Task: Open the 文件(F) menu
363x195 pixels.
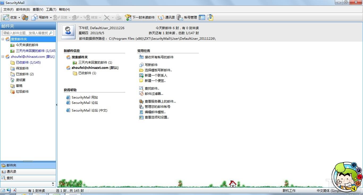Action: (x=9, y=10)
